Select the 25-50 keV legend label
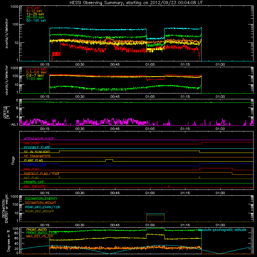Image resolution: width=257 pixels, height=257 pixels. click(x=35, y=17)
